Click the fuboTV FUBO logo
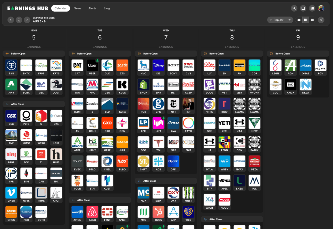 pyautogui.click(x=122, y=162)
